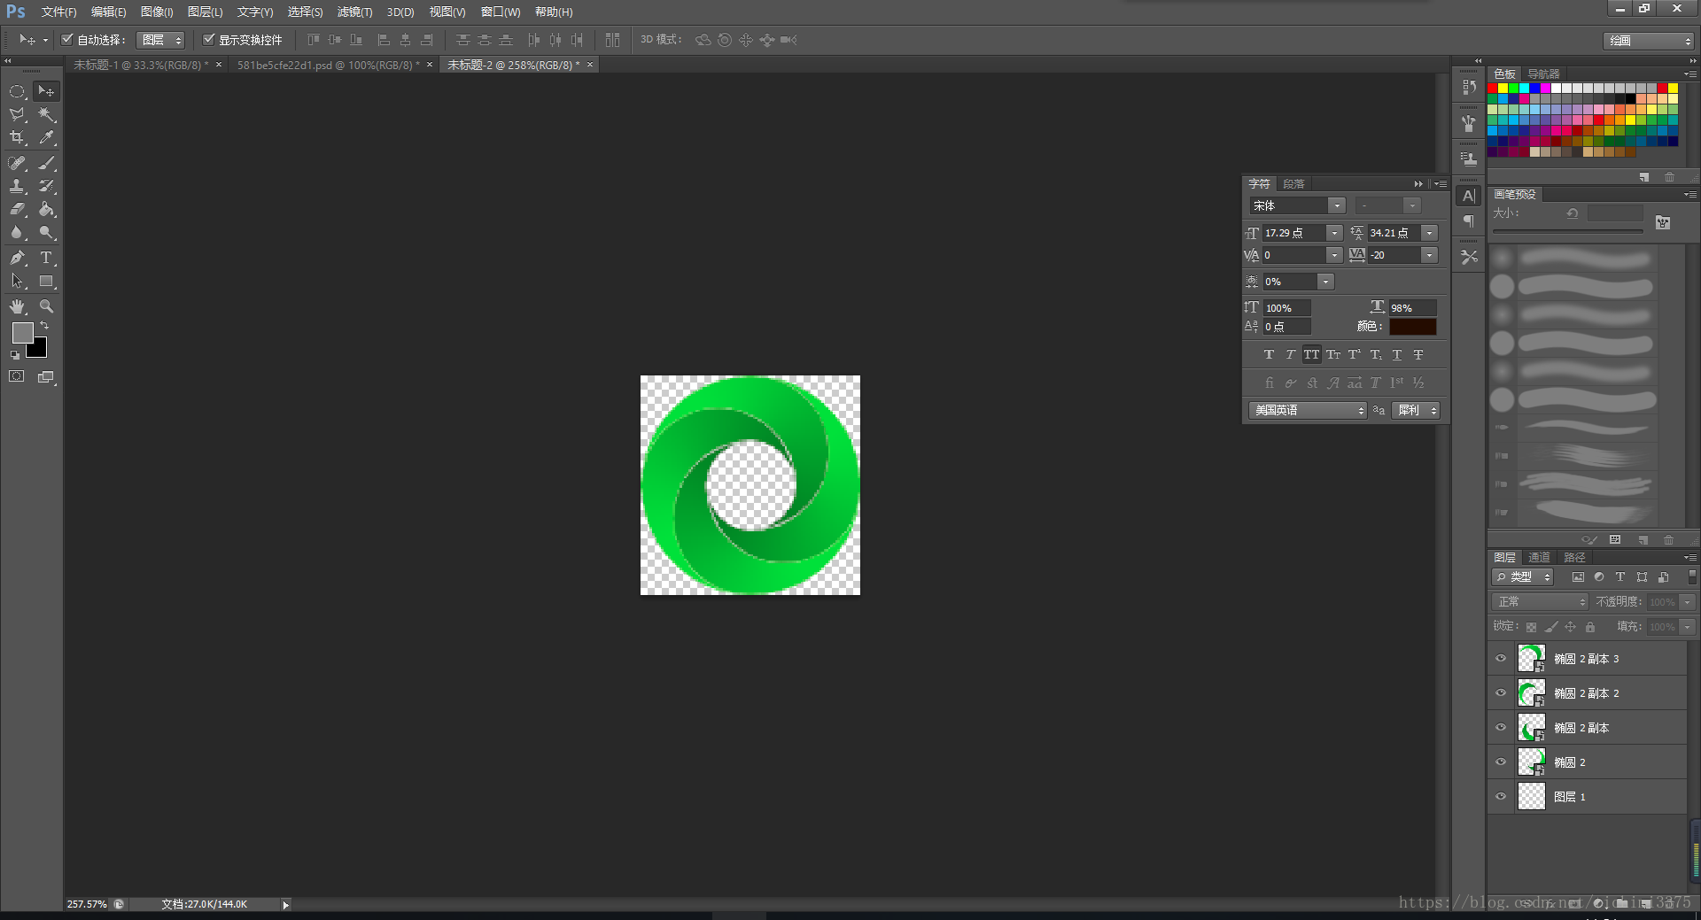Open the Character panel dock icon
1701x920 pixels.
[1469, 197]
